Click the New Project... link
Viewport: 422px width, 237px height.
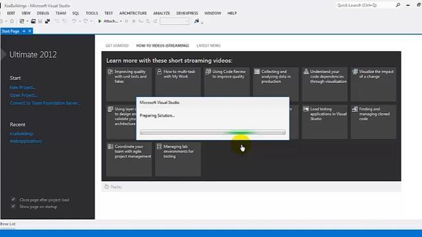pos(22,88)
